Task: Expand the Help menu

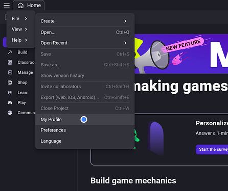Action: click(x=19, y=40)
